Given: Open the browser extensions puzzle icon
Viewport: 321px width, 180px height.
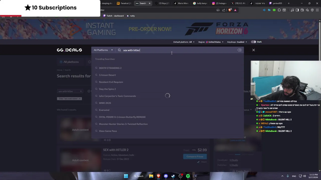Looking at the screenshot, I should 279,10.
